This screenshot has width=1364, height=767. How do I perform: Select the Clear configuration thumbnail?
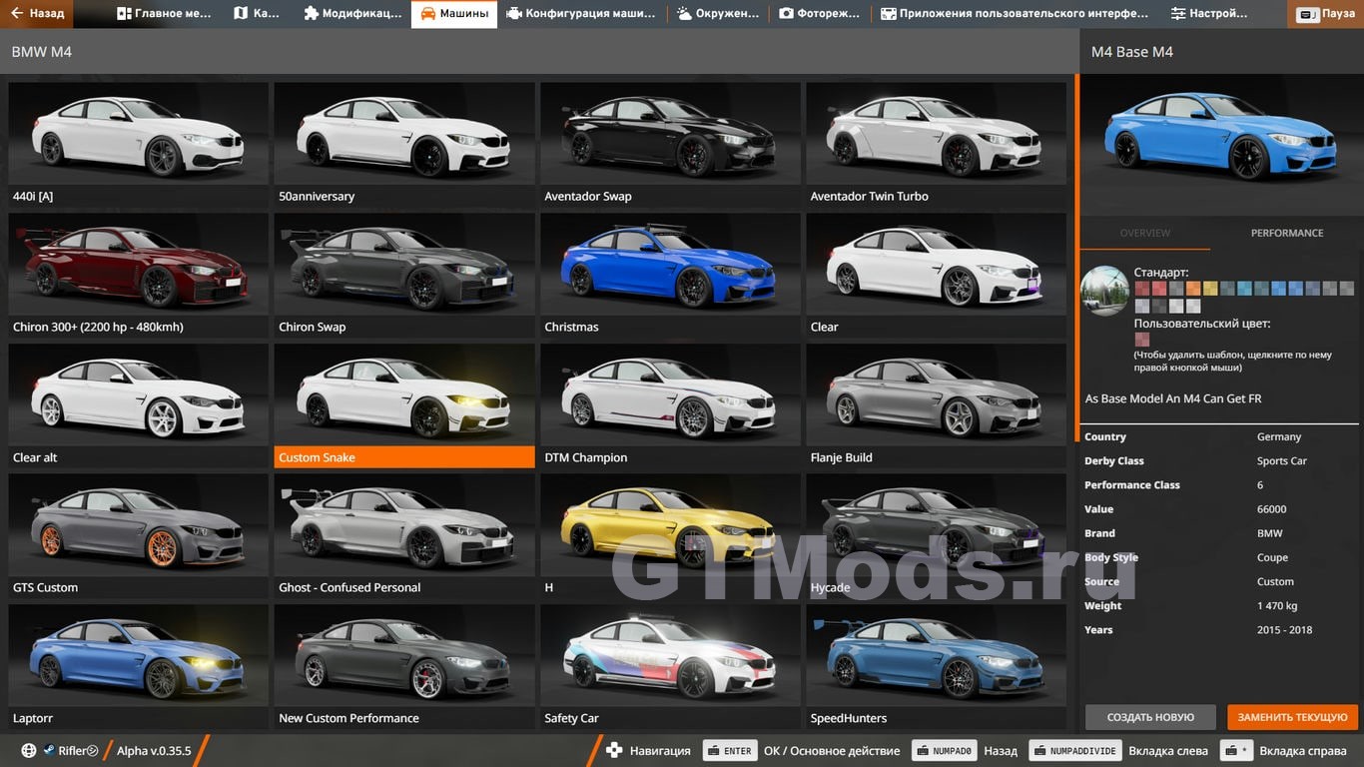[937, 275]
